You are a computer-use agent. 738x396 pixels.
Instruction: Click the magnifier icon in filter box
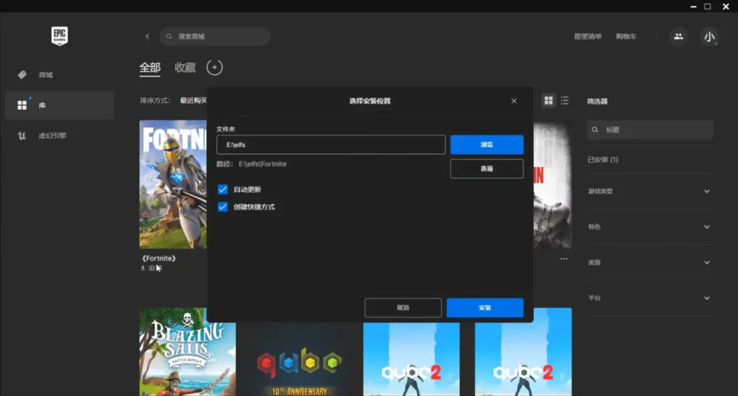click(595, 130)
